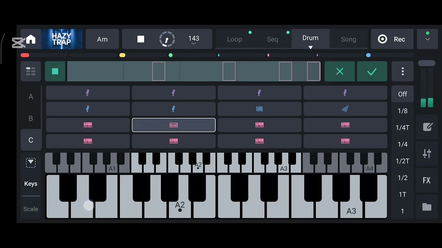This screenshot has width=442, height=248.
Task: Trigger third pink keyboard pad in third row
Action: click(259, 125)
